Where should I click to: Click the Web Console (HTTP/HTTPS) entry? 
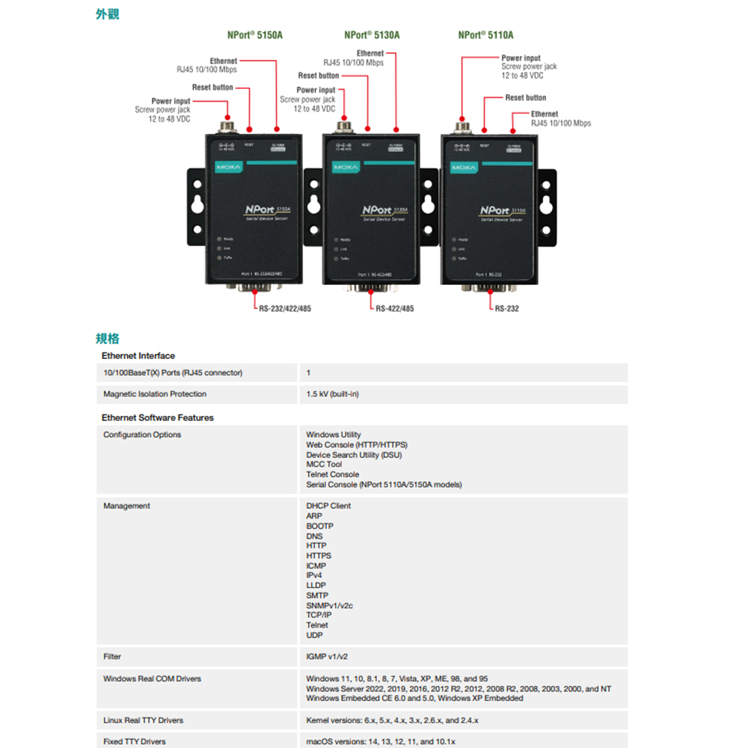pyautogui.click(x=356, y=445)
